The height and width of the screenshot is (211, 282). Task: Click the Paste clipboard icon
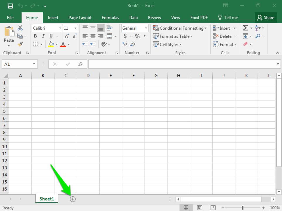(x=9, y=31)
